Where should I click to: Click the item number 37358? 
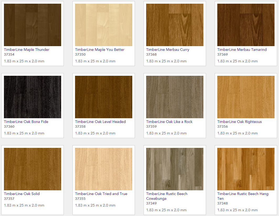coord(80,127)
